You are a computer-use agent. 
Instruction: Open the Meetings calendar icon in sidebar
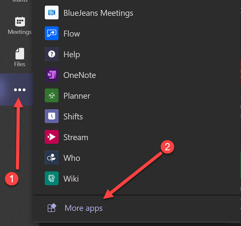pyautogui.click(x=20, y=21)
